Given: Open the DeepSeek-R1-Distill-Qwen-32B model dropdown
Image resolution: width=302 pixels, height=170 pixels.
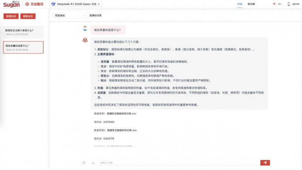Looking at the screenshot, I should [x=75, y=4].
